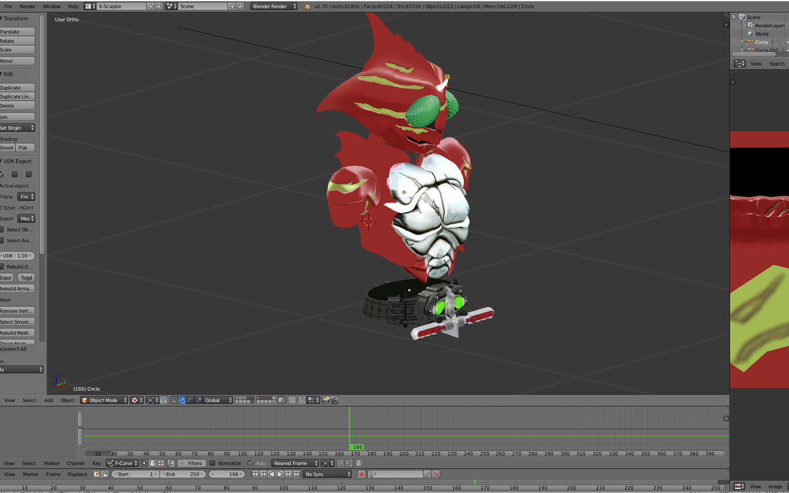The height and width of the screenshot is (493, 789).
Task: Open F-Curve mode dropdown
Action: [x=122, y=463]
